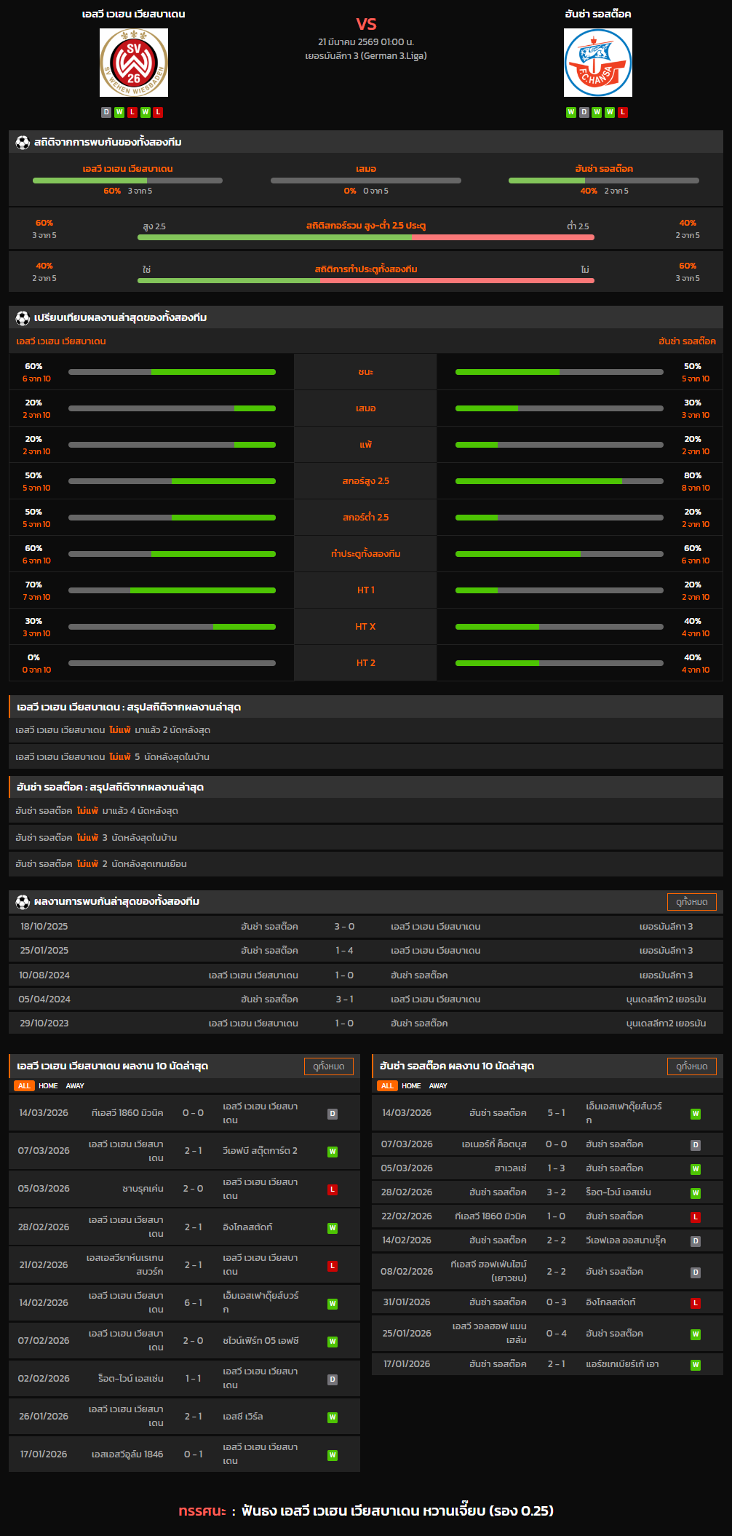Select AWAY filter in Hansa Rostock panel
Viewport: 732px width, 1536px height.
pyautogui.click(x=438, y=1085)
